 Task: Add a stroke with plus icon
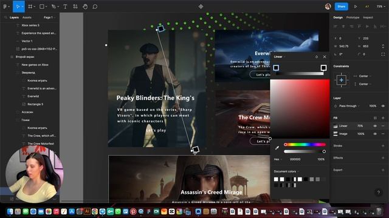pos(383,146)
